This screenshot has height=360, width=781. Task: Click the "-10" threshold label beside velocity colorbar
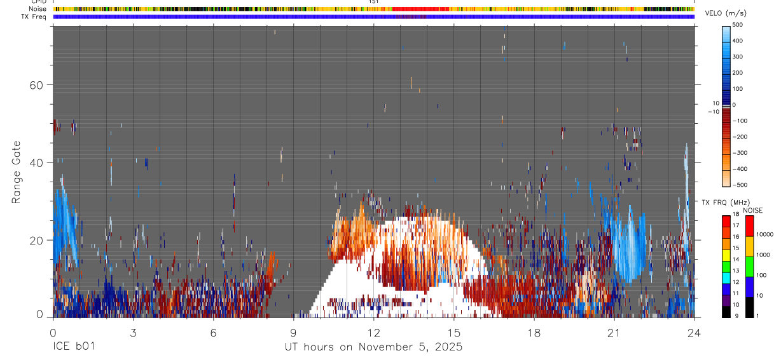coord(713,111)
